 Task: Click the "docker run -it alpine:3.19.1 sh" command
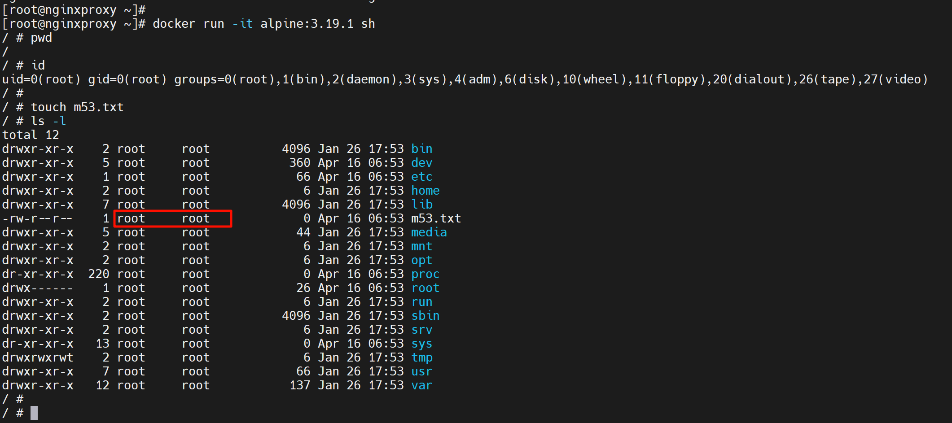(263, 24)
